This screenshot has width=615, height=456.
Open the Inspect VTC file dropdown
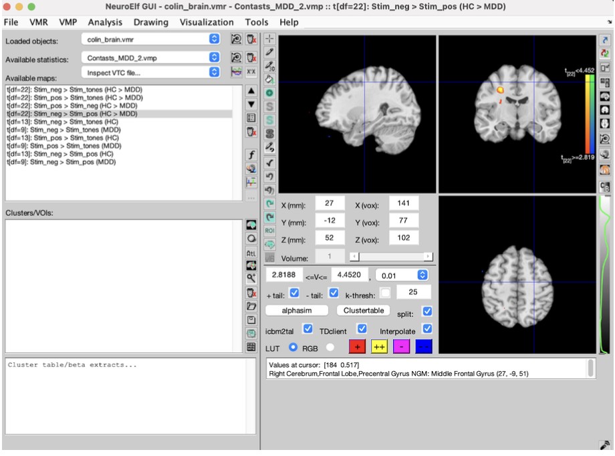pyautogui.click(x=150, y=72)
